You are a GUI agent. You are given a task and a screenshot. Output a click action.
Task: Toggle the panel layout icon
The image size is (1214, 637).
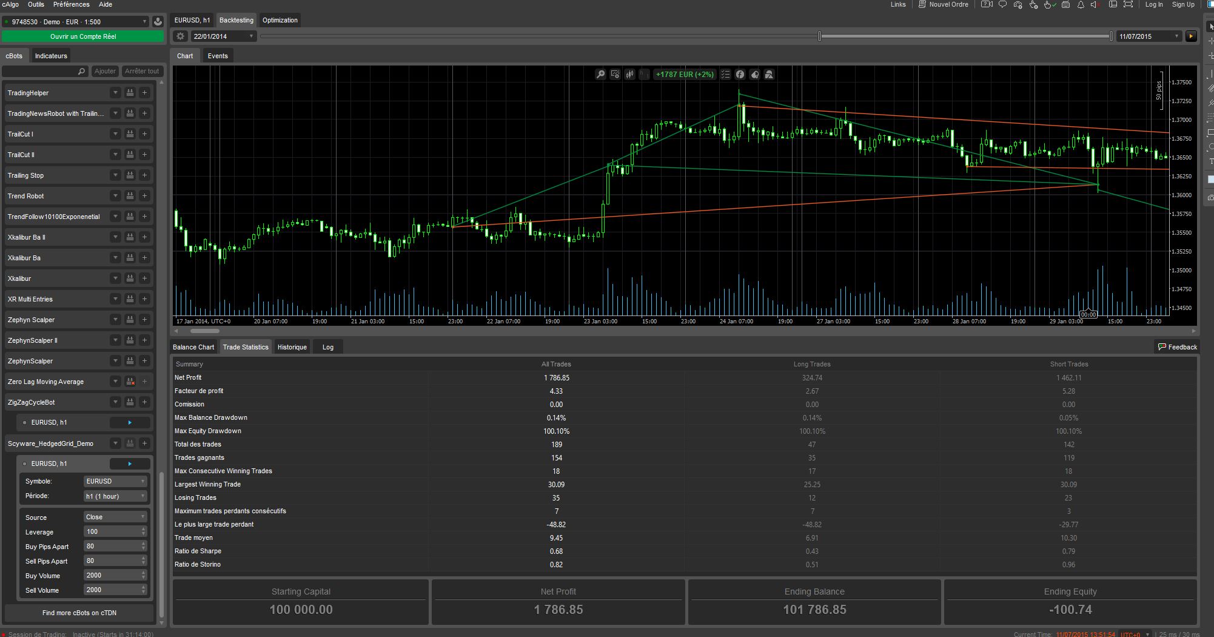point(1113,4)
